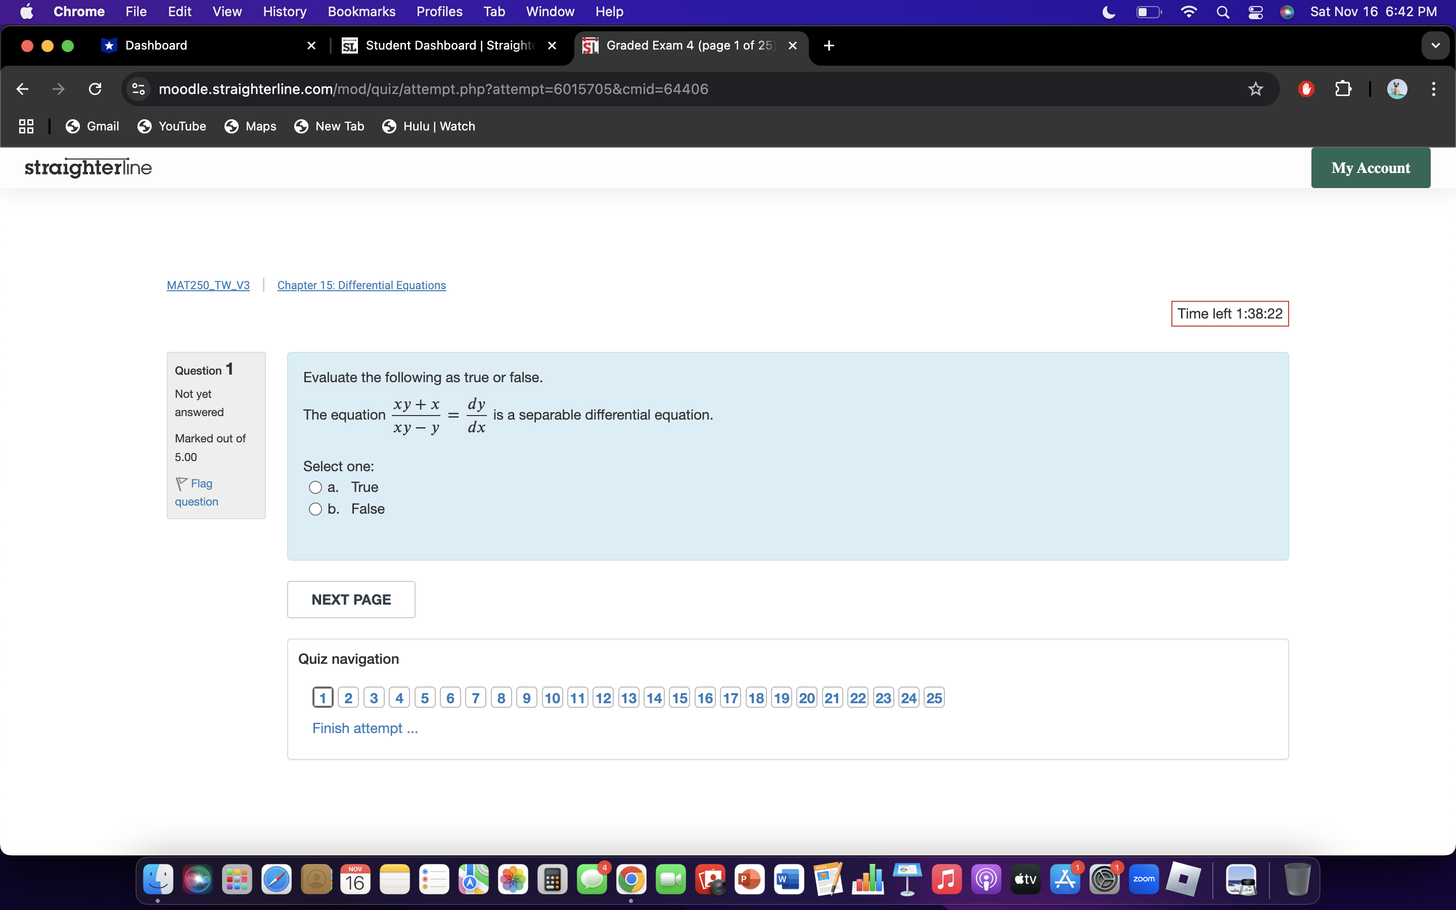This screenshot has height=910, width=1456.
Task: Jump to question 13 in quiz navigation
Action: pos(628,697)
